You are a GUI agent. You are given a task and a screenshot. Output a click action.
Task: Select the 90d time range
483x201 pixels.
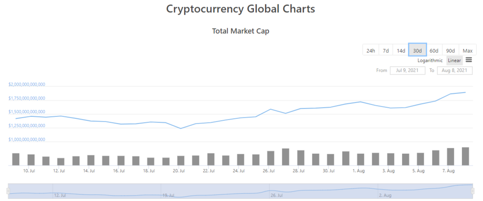451,50
